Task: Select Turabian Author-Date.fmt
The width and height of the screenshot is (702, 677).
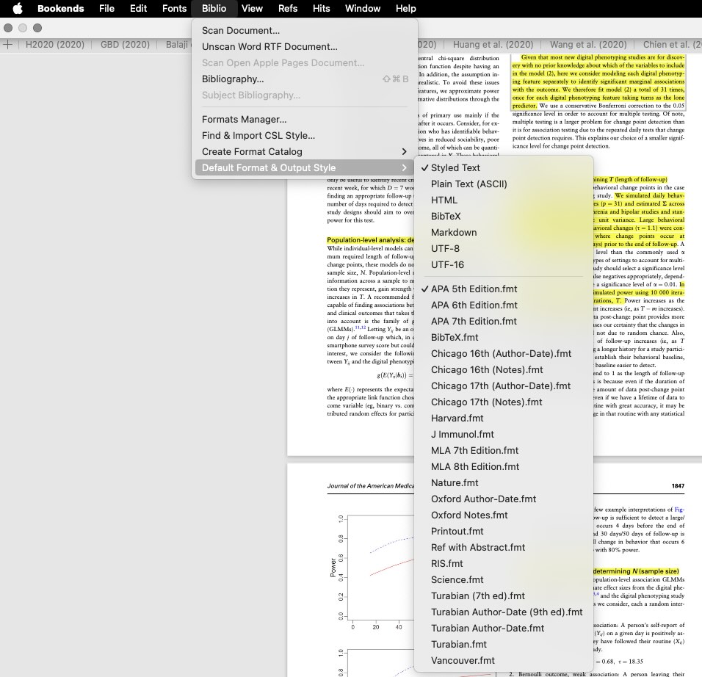Action: (504, 627)
